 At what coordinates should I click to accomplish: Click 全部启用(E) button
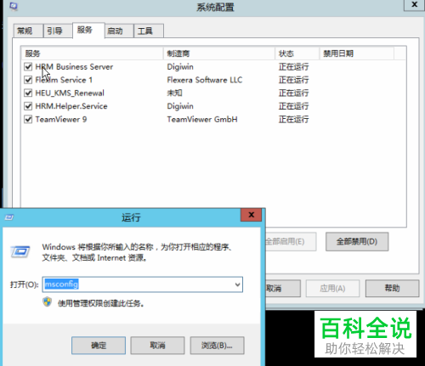(291, 242)
